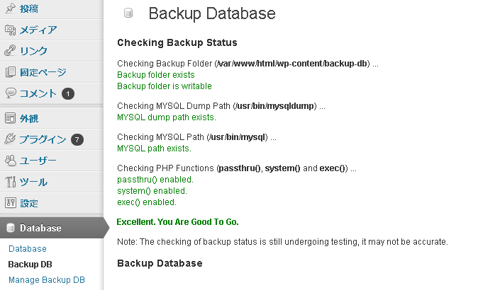Click the plugin update badge showing 7
478x290 pixels.
(x=77, y=139)
